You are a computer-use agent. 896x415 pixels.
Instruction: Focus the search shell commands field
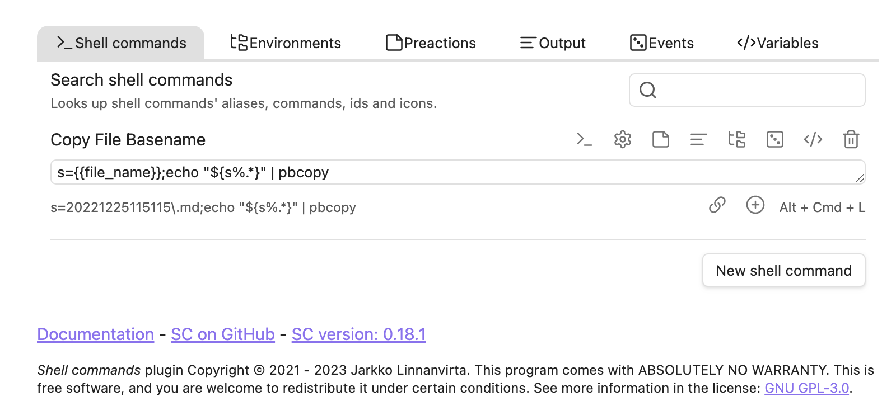coord(756,90)
